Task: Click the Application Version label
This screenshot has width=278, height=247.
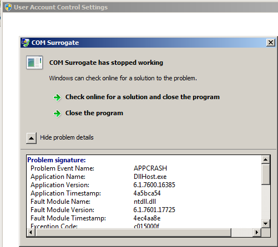Action: [x=60, y=185]
